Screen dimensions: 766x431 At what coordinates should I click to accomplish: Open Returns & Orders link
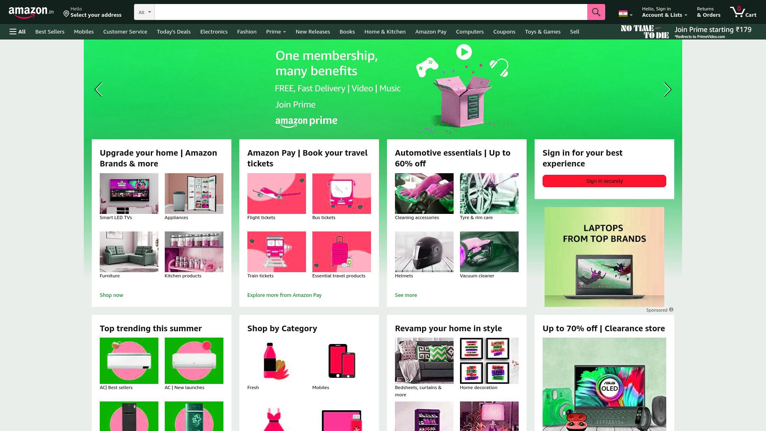click(709, 12)
